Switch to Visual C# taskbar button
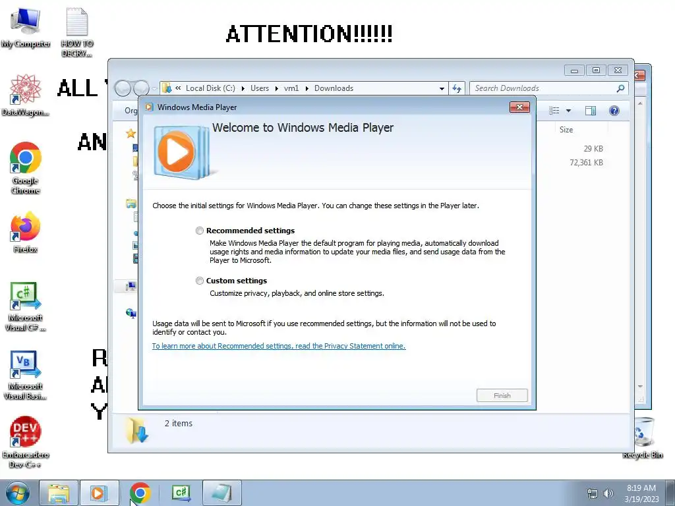 181,493
